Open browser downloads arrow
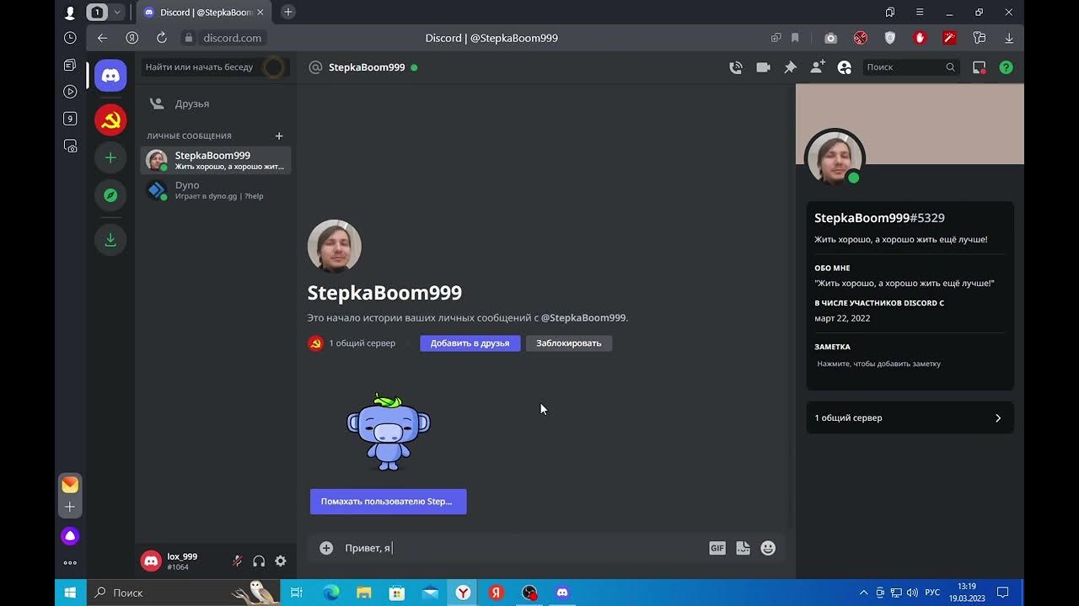Viewport: 1079px width, 606px height. coord(1009,38)
